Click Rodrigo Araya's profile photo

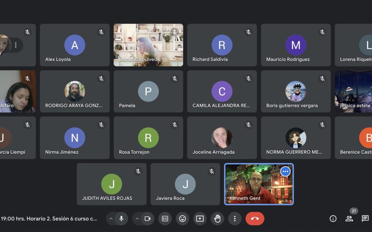(75, 91)
